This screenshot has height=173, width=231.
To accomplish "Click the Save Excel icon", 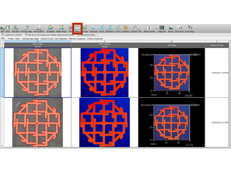I will [179, 29].
